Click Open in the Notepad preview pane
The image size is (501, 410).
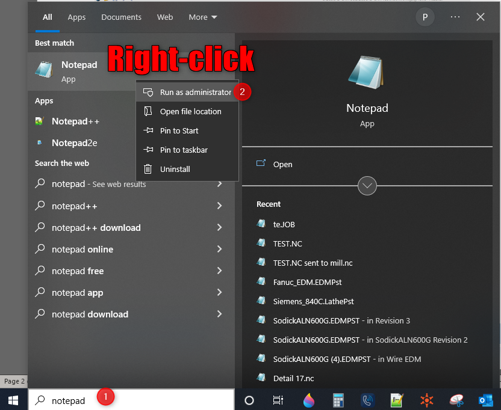pyautogui.click(x=282, y=164)
